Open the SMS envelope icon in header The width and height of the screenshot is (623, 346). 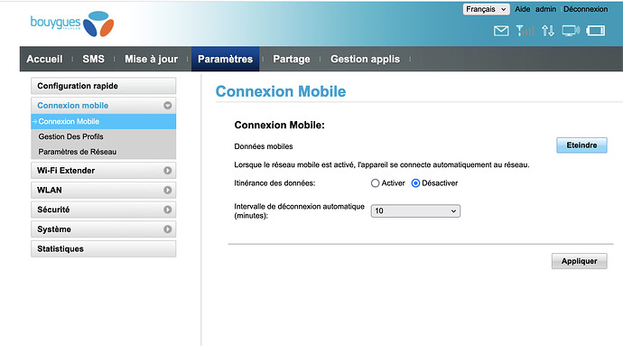[x=501, y=31]
